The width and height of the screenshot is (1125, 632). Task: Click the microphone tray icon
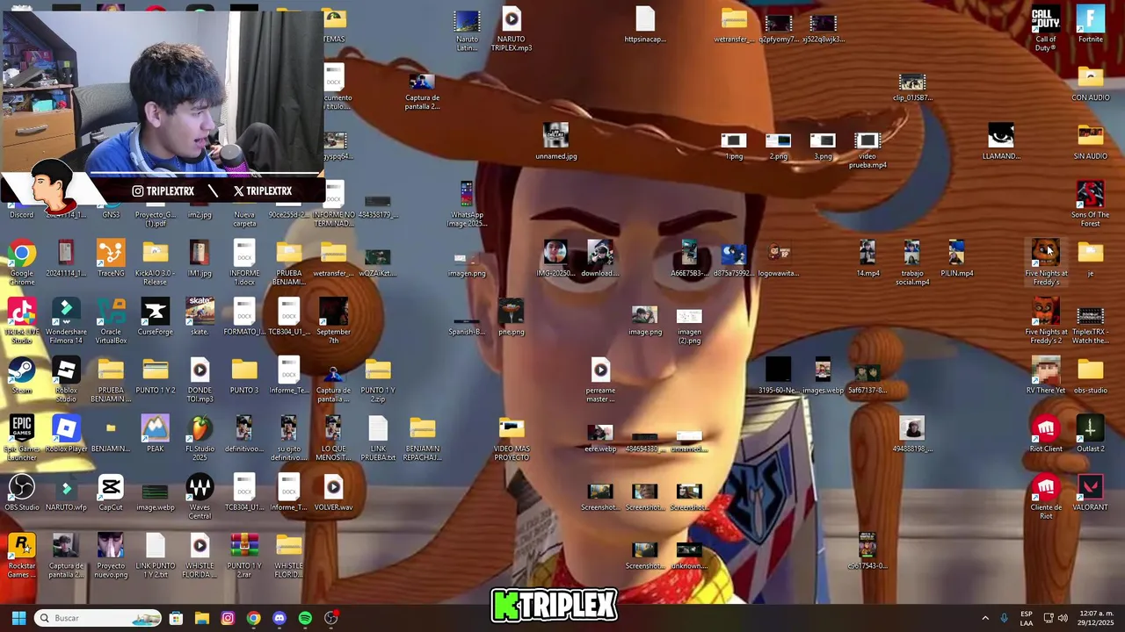1005,618
